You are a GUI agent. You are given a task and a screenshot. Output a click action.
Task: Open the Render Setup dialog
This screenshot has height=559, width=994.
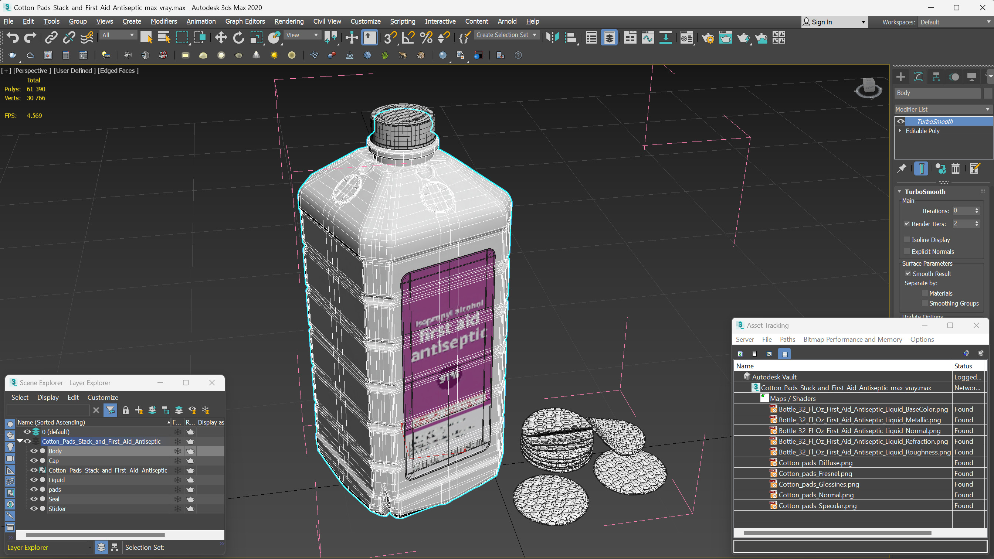click(x=708, y=37)
